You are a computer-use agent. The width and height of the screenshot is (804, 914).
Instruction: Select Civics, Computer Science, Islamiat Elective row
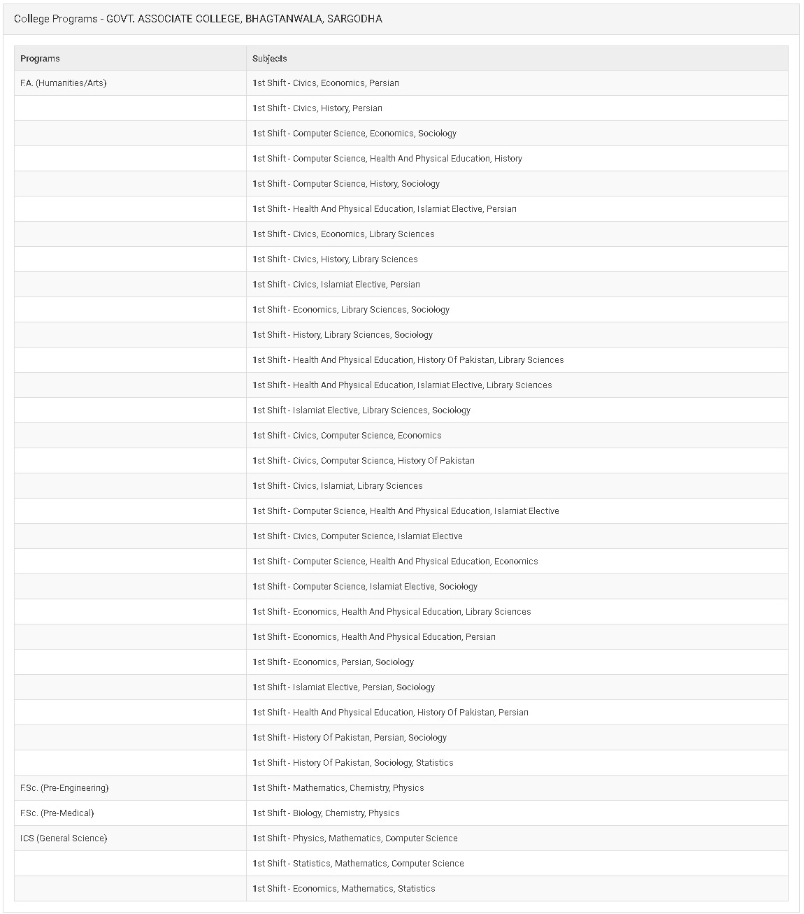click(357, 536)
